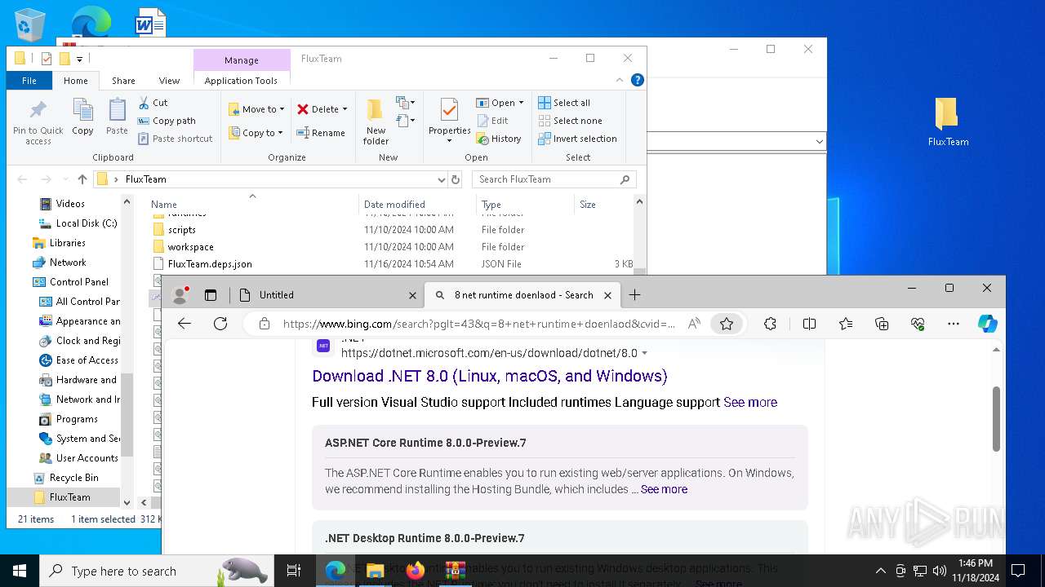Click Invert selection in ribbon

[x=577, y=139]
